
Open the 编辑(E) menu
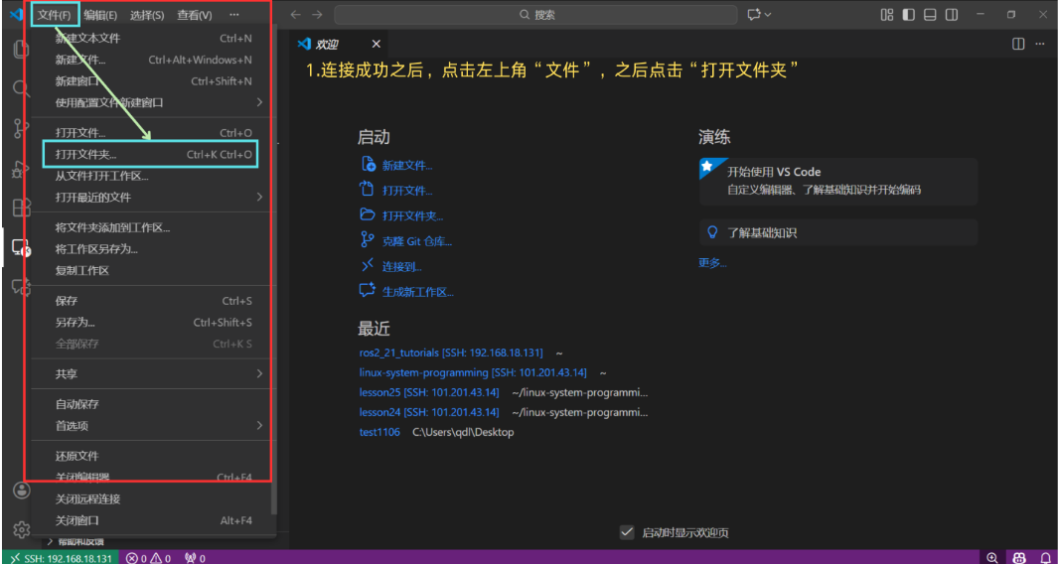pyautogui.click(x=100, y=14)
